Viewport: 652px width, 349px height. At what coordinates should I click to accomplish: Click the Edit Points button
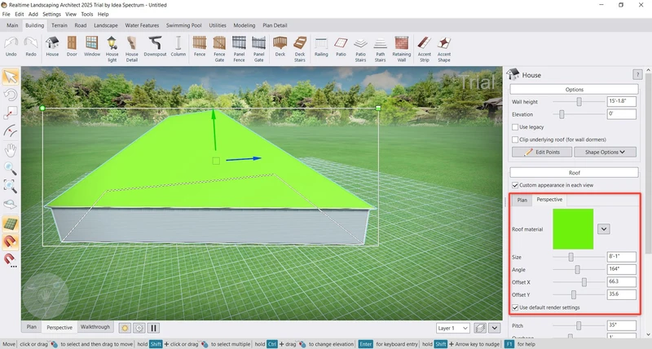click(x=541, y=152)
